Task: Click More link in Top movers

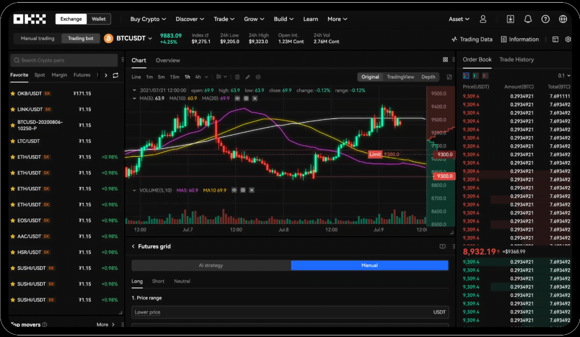Action: click(x=106, y=324)
